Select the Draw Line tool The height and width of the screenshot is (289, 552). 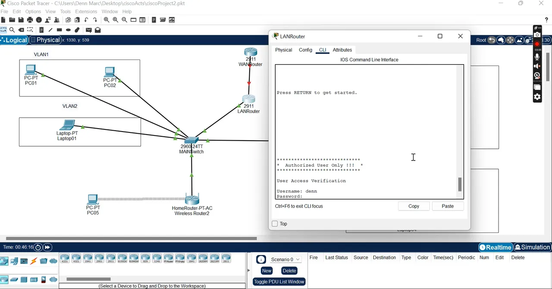click(50, 30)
